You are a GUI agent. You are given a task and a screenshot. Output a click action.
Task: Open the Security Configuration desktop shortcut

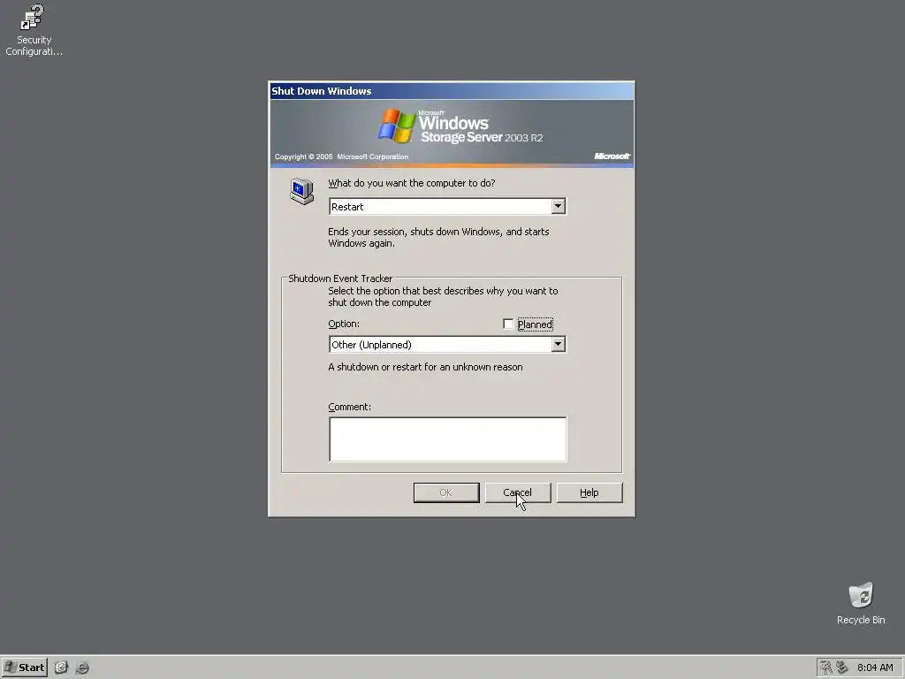point(34,30)
